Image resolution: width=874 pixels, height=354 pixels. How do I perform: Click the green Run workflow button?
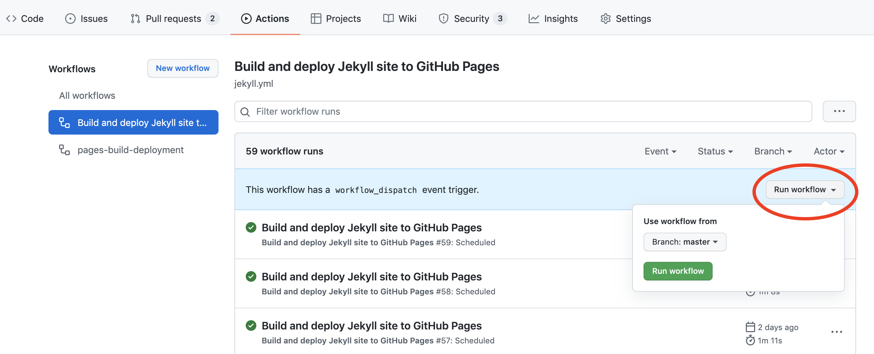677,271
